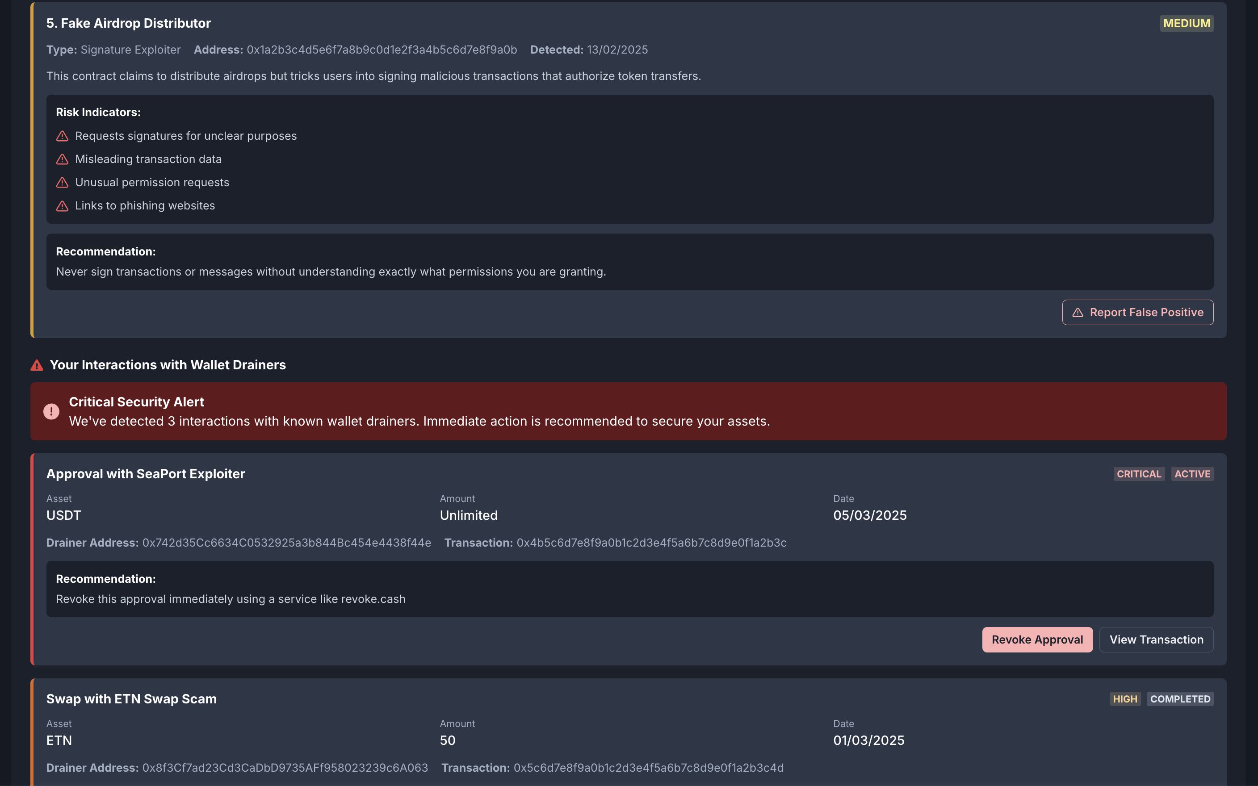
Task: Click red triangle icon next to Wallet Drainers heading
Action: [x=37, y=365]
